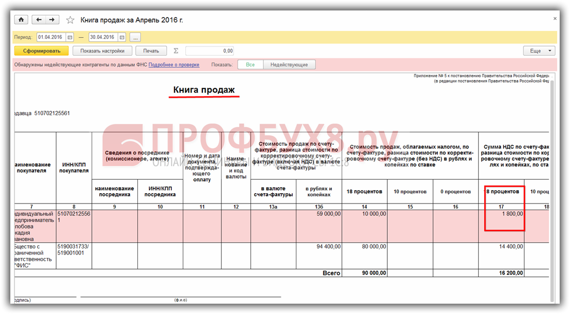Click the start date input field

[50, 37]
